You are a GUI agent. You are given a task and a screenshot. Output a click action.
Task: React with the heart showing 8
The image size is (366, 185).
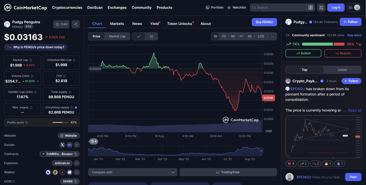(x=291, y=164)
